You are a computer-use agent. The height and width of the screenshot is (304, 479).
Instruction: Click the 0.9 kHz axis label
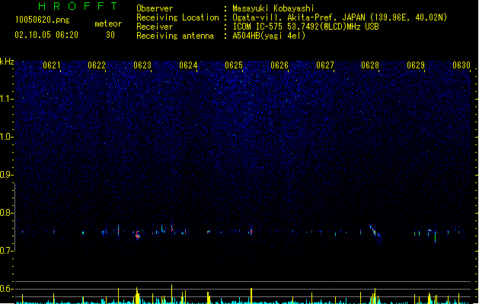(x=6, y=175)
